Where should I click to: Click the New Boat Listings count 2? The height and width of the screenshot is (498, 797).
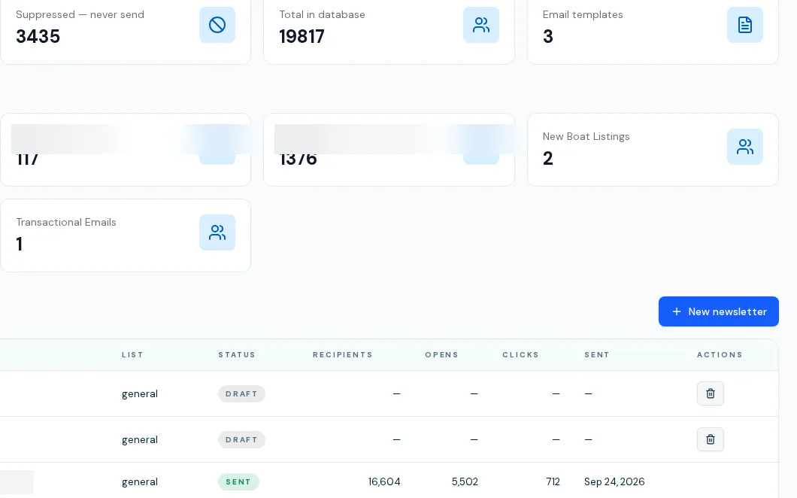[547, 158]
